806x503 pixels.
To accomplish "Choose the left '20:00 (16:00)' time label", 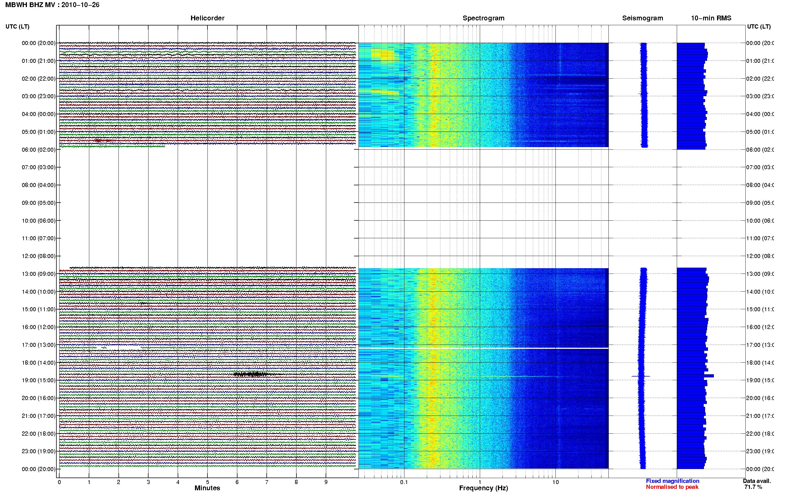I will pyautogui.click(x=38, y=398).
